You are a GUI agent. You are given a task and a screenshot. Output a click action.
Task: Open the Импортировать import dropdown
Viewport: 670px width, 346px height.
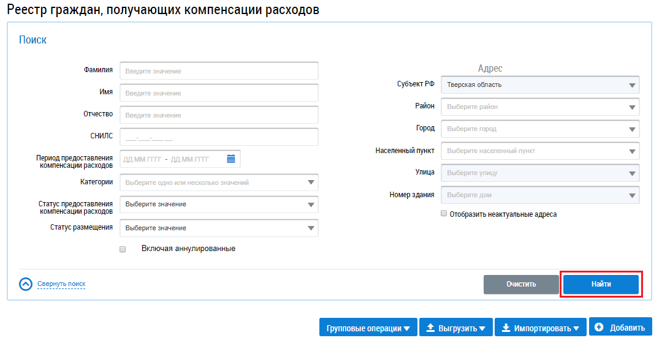point(540,328)
